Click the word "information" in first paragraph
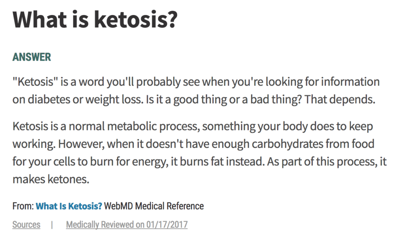407x248 pixels. [350, 82]
